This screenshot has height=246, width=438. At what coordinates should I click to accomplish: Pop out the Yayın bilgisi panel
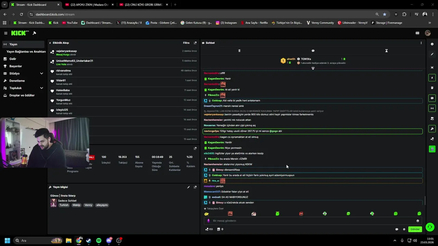click(x=195, y=187)
